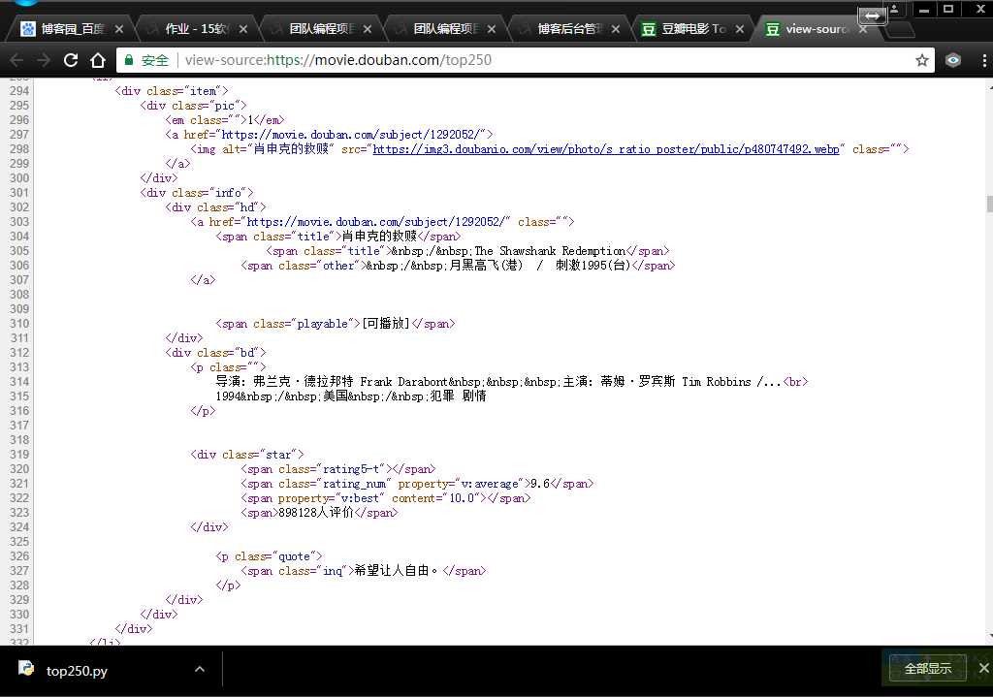Bookmark this page with the star icon

pyautogui.click(x=922, y=60)
